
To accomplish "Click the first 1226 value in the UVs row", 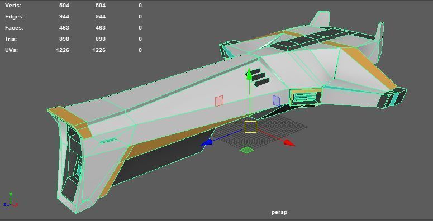I will click(x=63, y=50).
